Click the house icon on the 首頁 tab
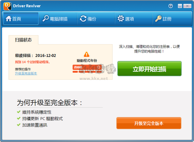This screenshot has height=142, width=194. pyautogui.click(x=8, y=19)
